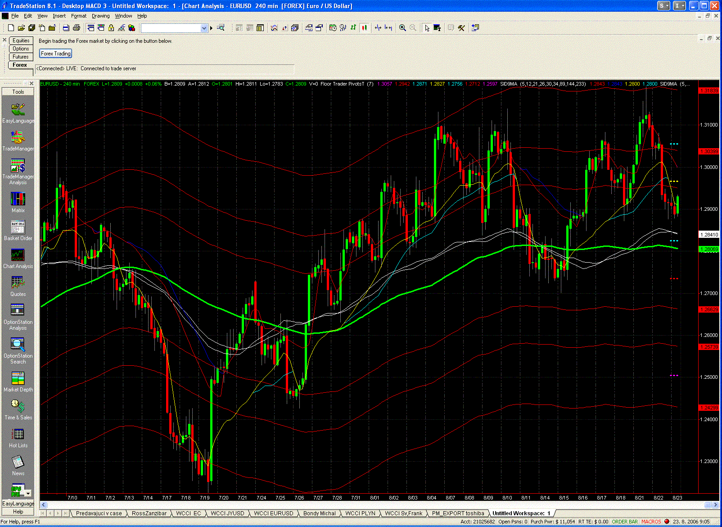Select the Futures category button

click(21, 57)
